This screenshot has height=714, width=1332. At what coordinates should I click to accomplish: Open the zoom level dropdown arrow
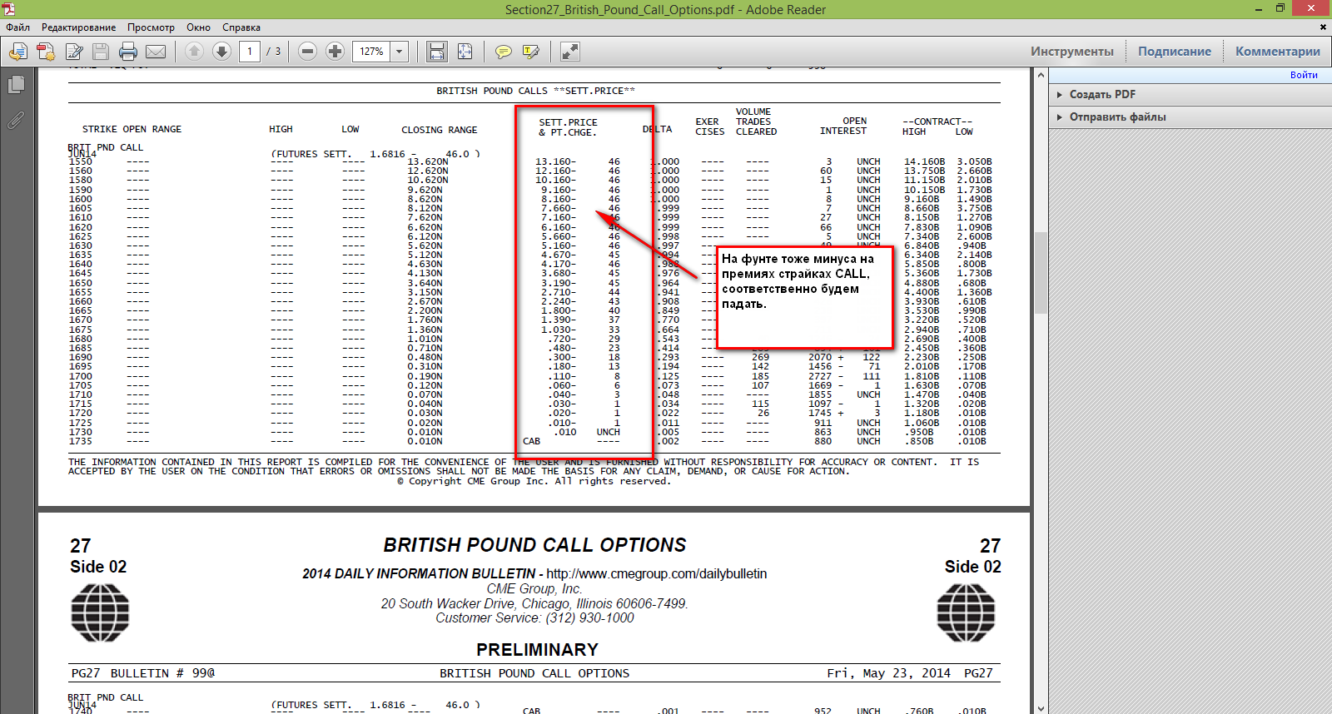coord(400,52)
